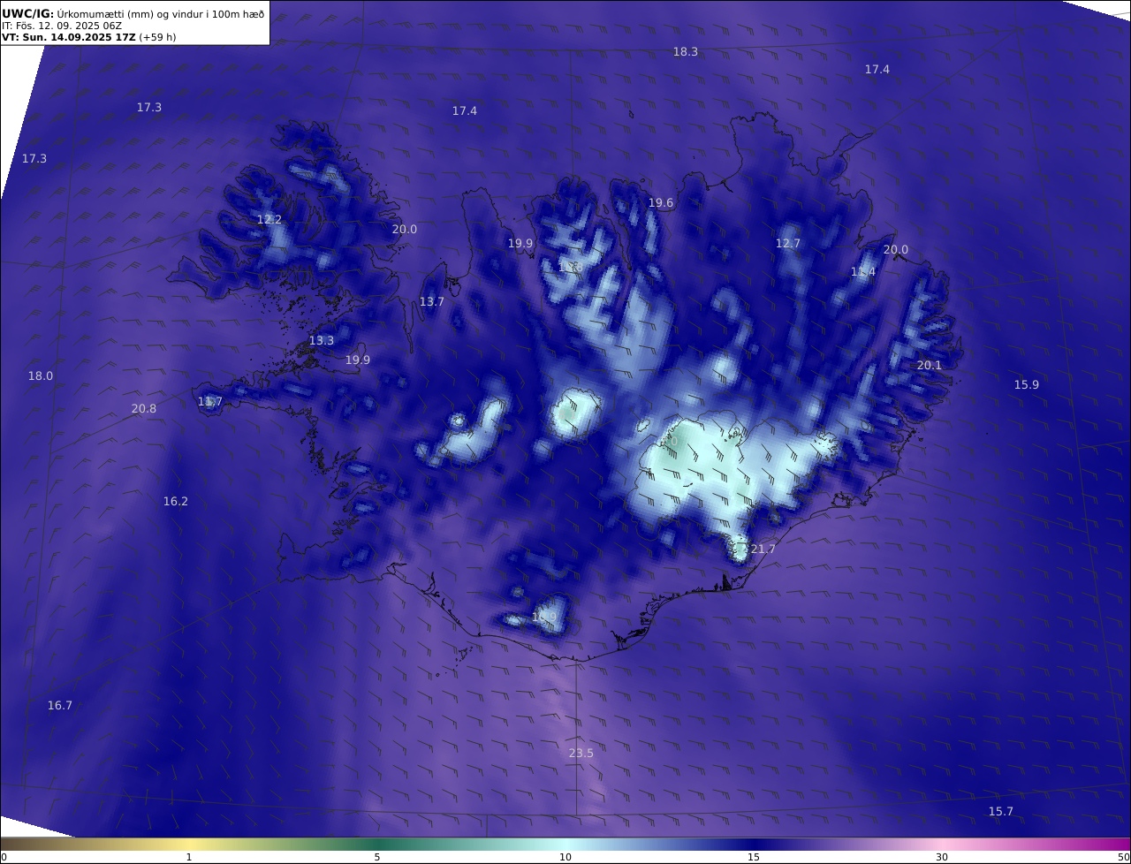1131x864 pixels.
Task: Click the 18.3 value label
Action: coord(685,52)
